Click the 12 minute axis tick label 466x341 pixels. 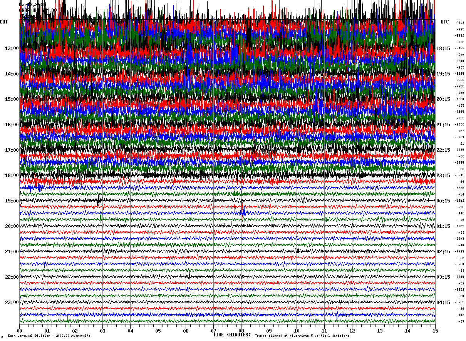(x=352, y=331)
